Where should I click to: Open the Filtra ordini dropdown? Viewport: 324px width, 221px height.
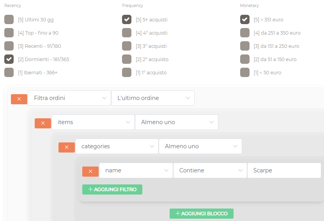pos(69,98)
